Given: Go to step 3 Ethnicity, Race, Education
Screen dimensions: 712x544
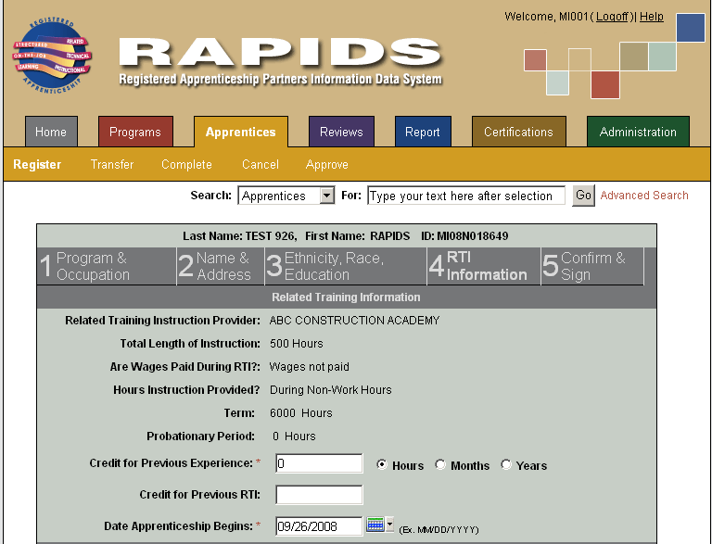Looking at the screenshot, I should 346,266.
